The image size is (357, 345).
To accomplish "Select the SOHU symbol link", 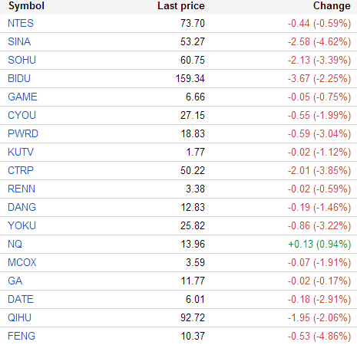I will pyautogui.click(x=21, y=60).
